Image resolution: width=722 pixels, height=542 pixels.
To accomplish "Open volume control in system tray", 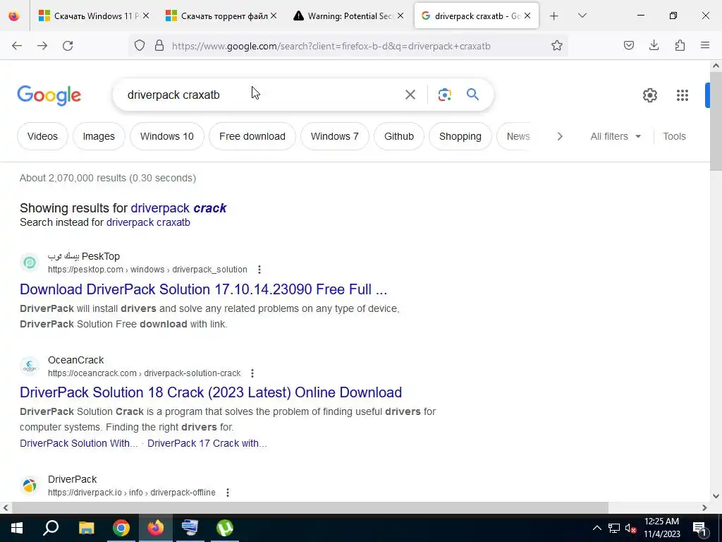I will (630, 528).
